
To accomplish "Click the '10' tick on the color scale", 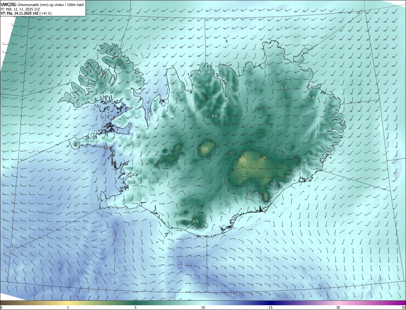I will click(x=203, y=307).
